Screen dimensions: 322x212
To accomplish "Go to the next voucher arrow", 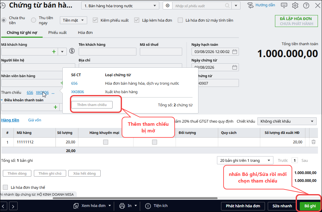I will [x=13, y=206].
